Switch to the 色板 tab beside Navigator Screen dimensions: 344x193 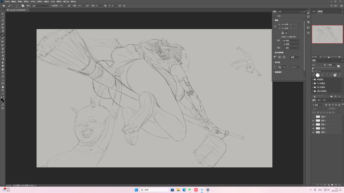point(314,11)
